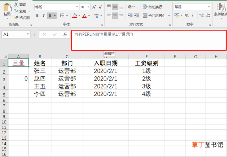
Task: Cancel formula entry with X icon
Action: [x=44, y=34]
